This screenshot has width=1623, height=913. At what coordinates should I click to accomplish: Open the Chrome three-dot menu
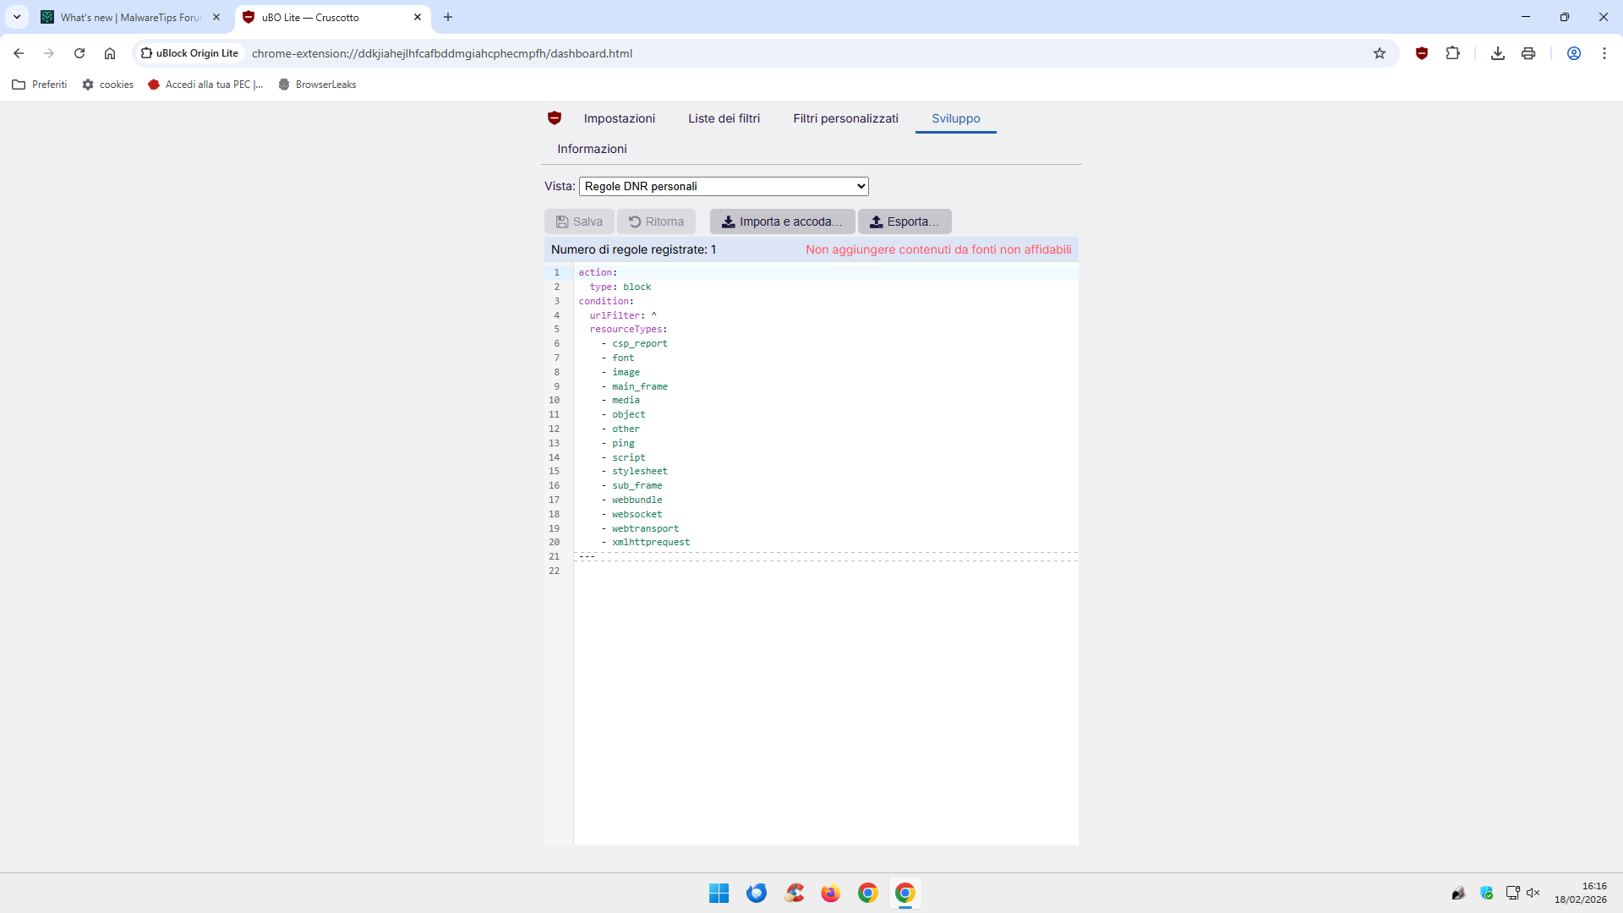coord(1604,53)
